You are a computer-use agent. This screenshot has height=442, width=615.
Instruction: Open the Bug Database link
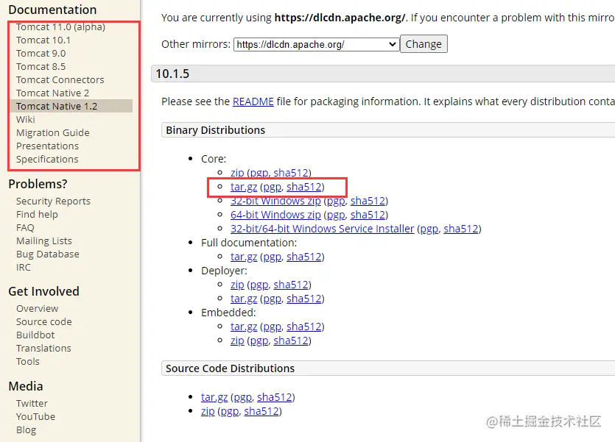coord(47,254)
